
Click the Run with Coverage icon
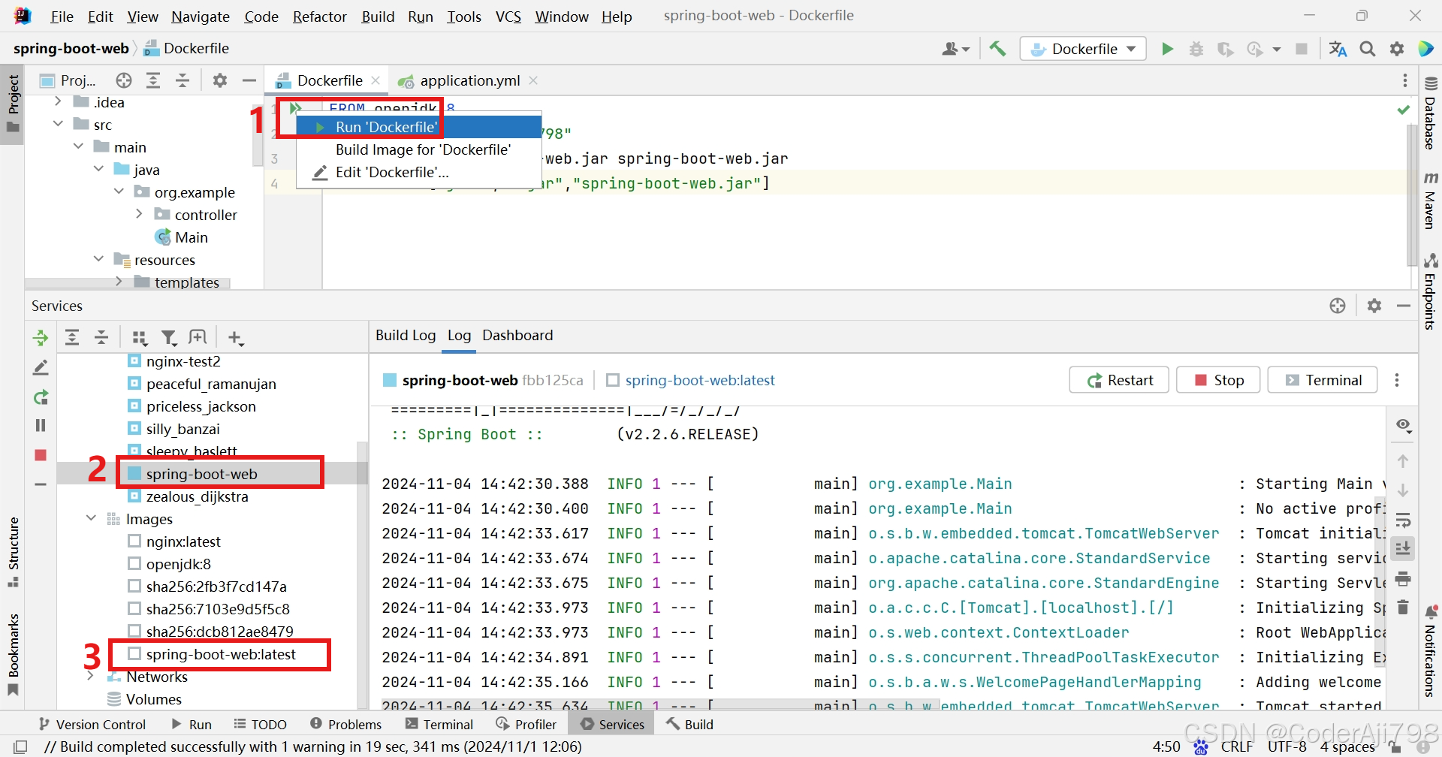point(1225,49)
